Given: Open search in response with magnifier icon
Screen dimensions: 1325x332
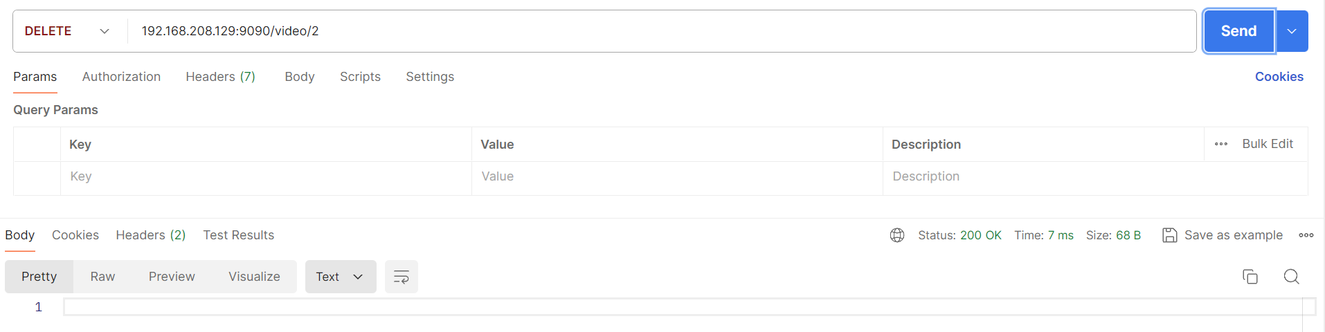Looking at the screenshot, I should coord(1291,277).
